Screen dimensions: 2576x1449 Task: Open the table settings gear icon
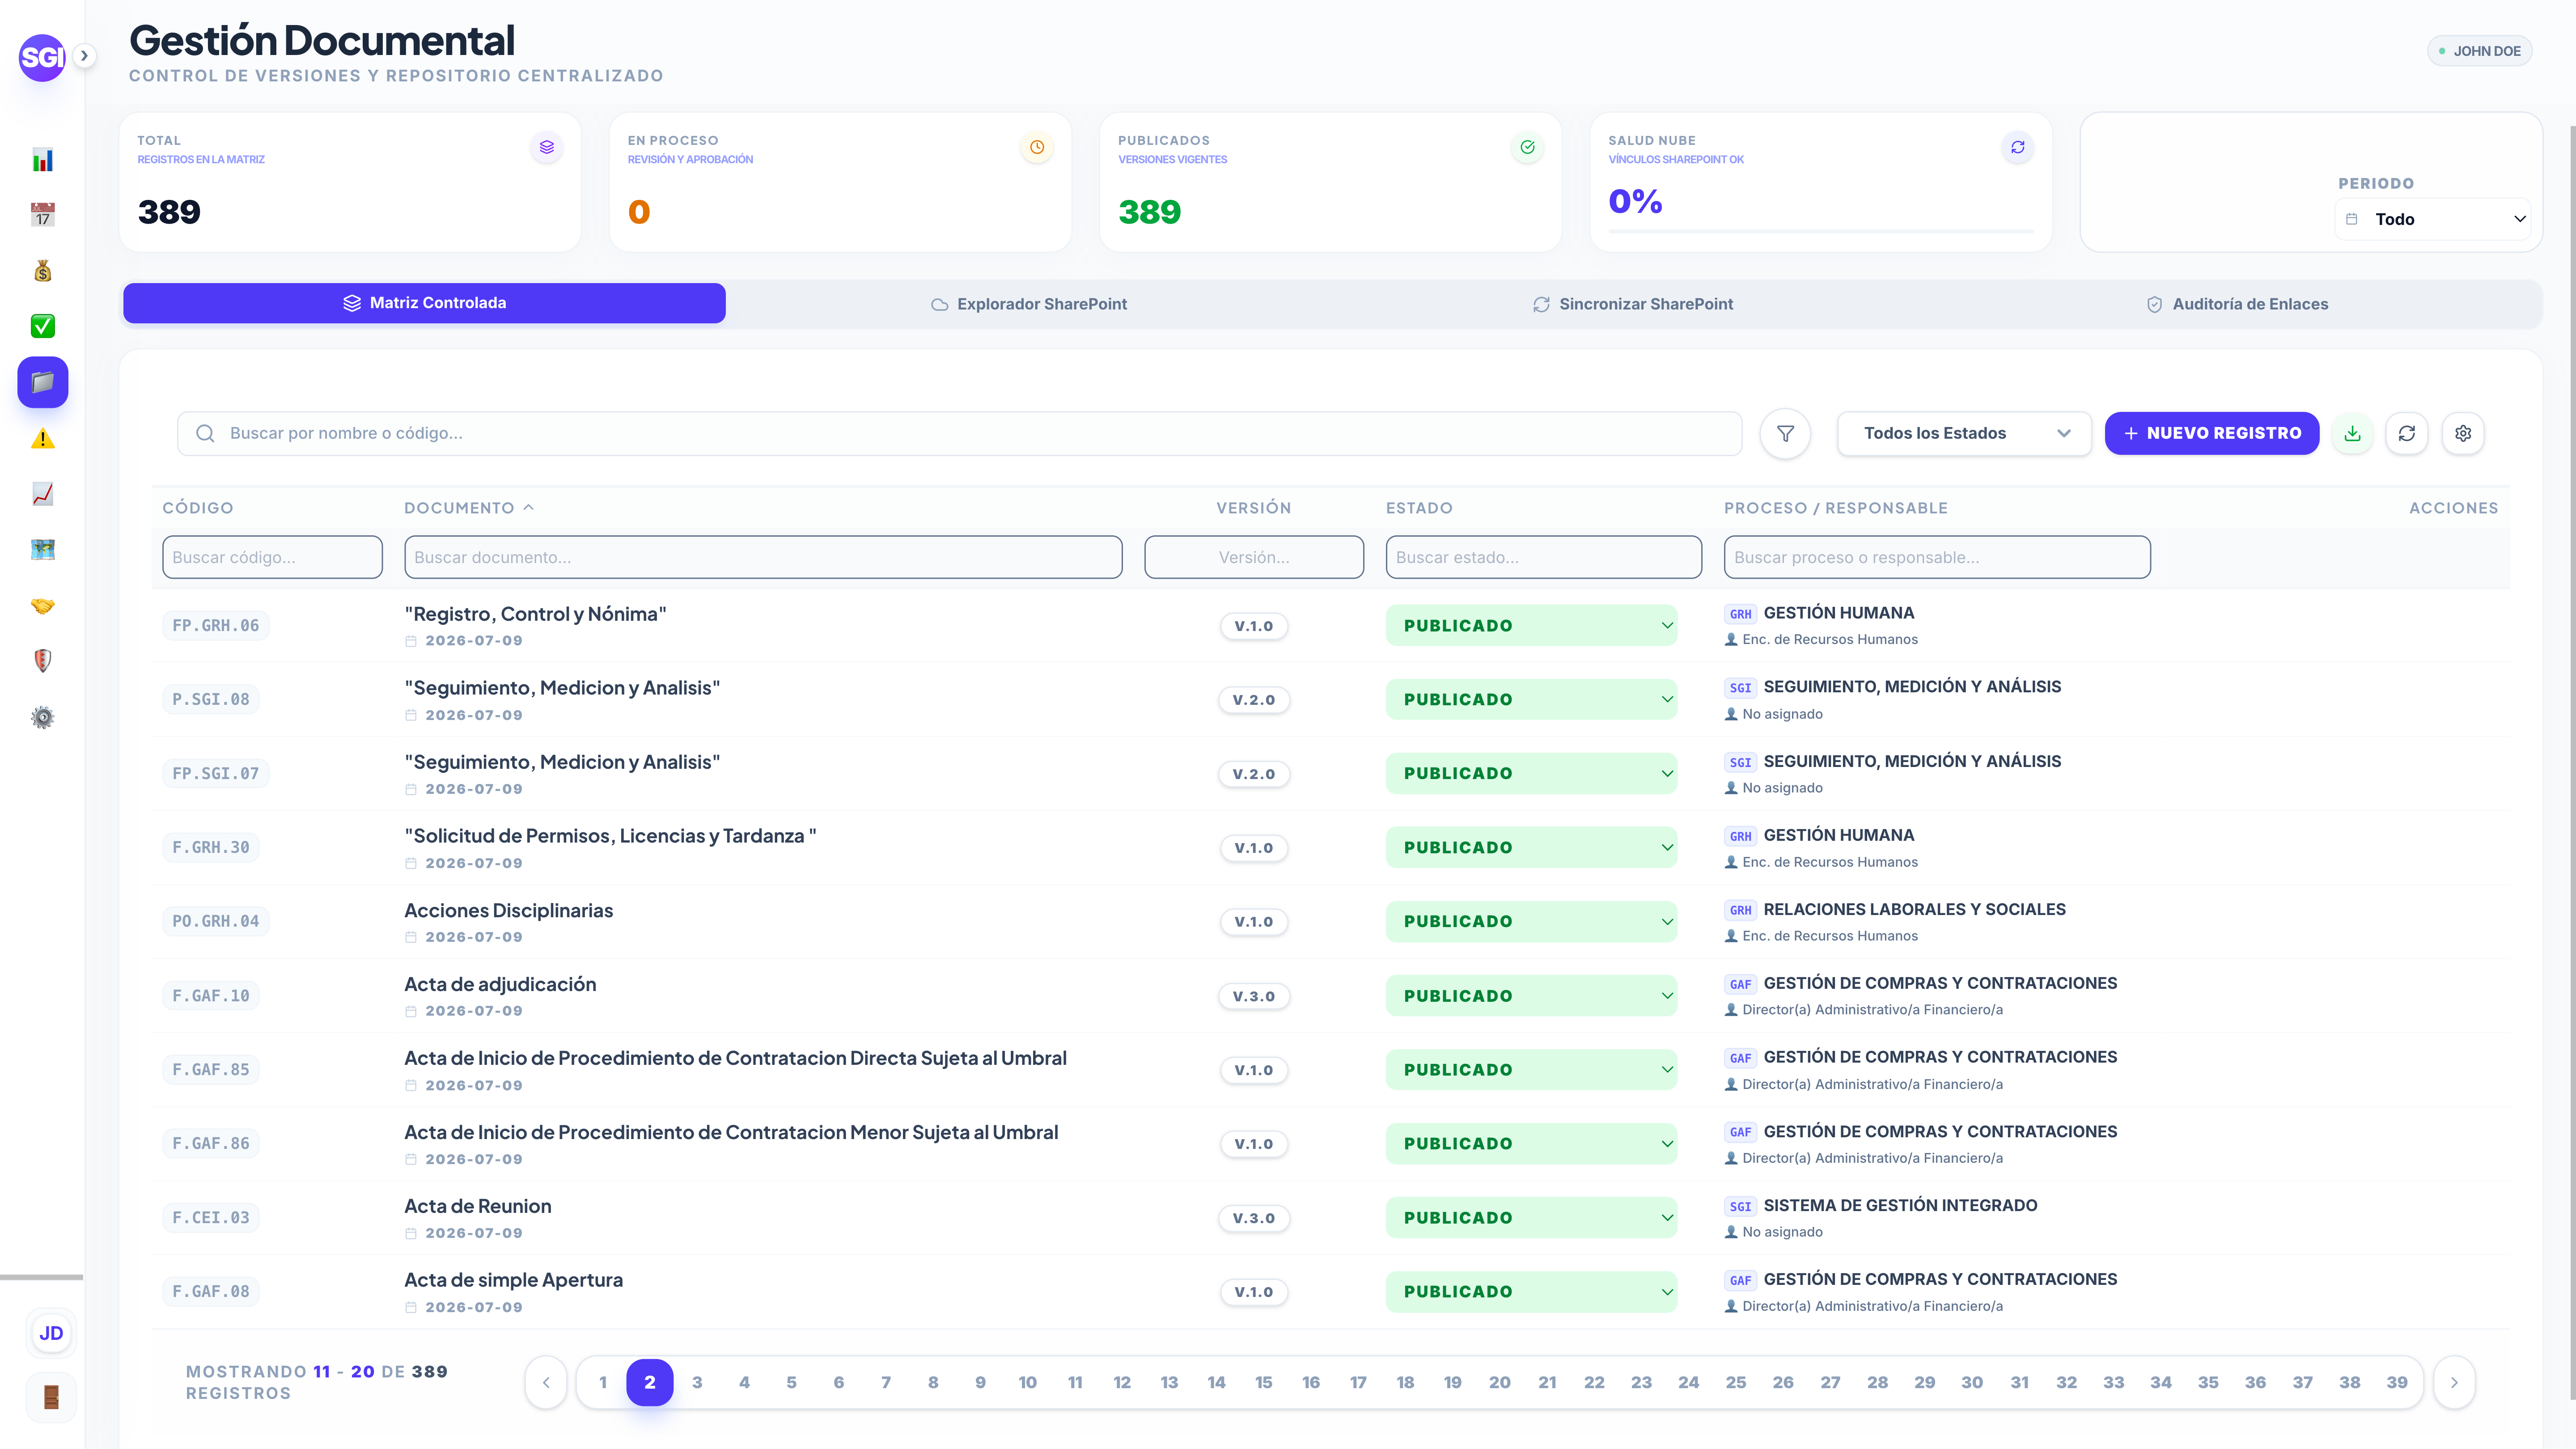tap(2463, 433)
